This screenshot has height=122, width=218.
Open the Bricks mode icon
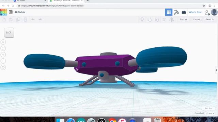click(184, 12)
